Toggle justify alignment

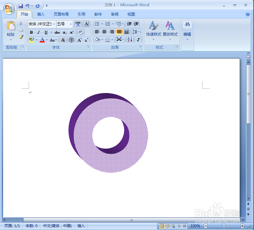119,32
